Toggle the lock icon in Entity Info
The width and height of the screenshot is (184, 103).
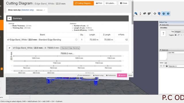pyautogui.click(x=179, y=35)
